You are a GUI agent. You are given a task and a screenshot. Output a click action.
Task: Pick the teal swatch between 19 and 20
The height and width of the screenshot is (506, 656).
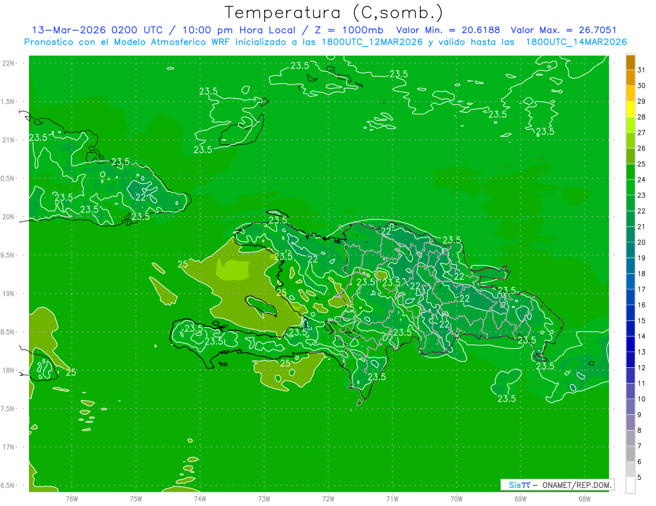click(631, 250)
